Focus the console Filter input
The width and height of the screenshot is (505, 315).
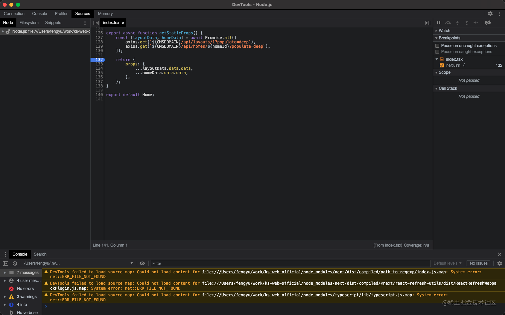[x=291, y=263]
